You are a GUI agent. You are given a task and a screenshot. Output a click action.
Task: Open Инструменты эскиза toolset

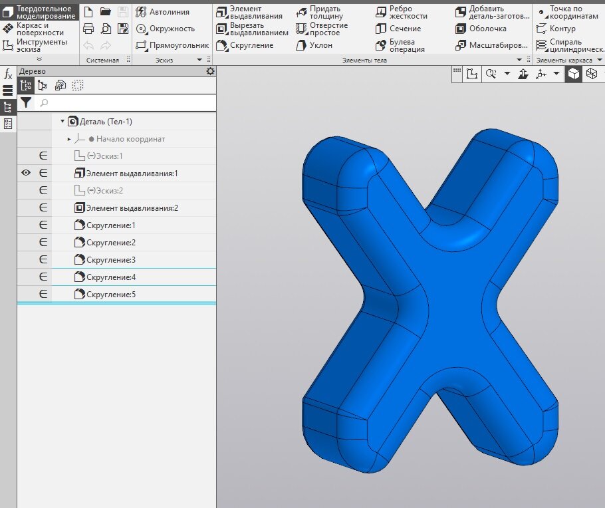(x=35, y=46)
